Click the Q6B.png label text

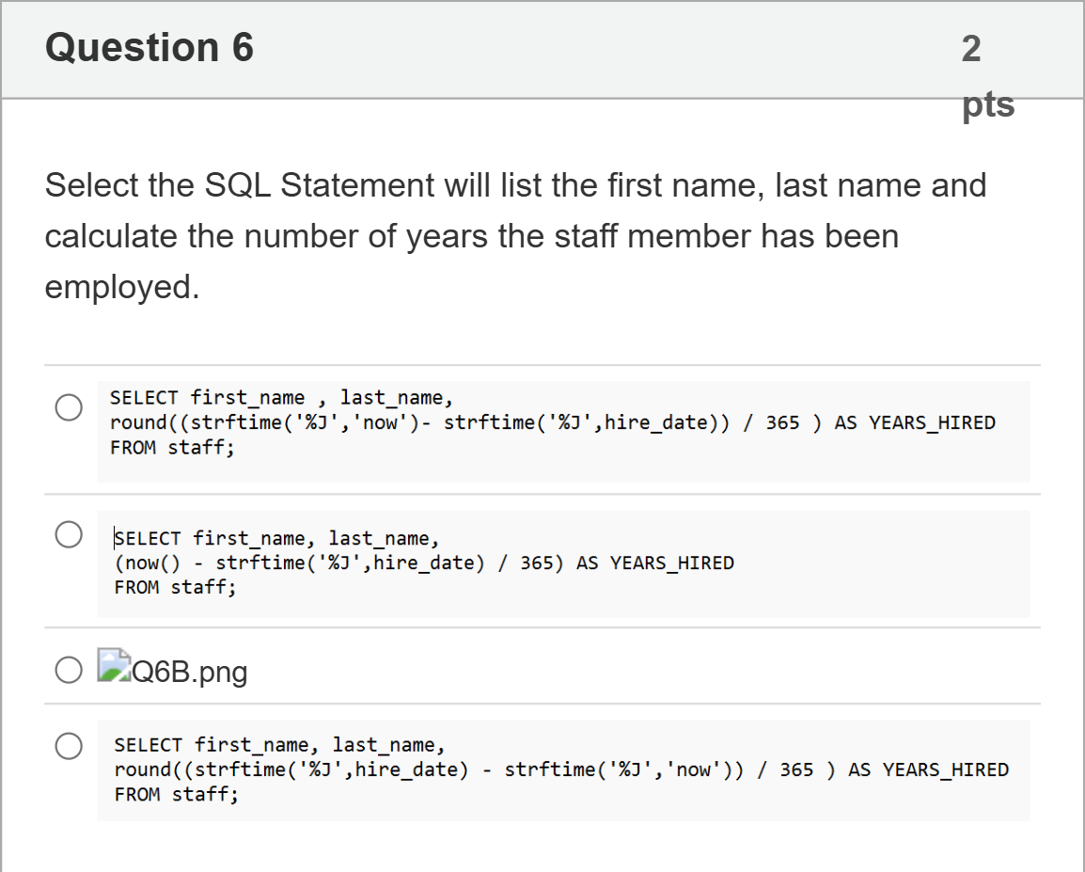point(189,672)
